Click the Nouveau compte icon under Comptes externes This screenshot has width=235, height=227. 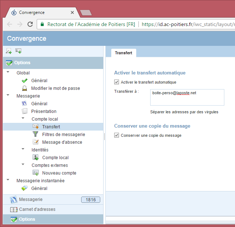click(36, 173)
